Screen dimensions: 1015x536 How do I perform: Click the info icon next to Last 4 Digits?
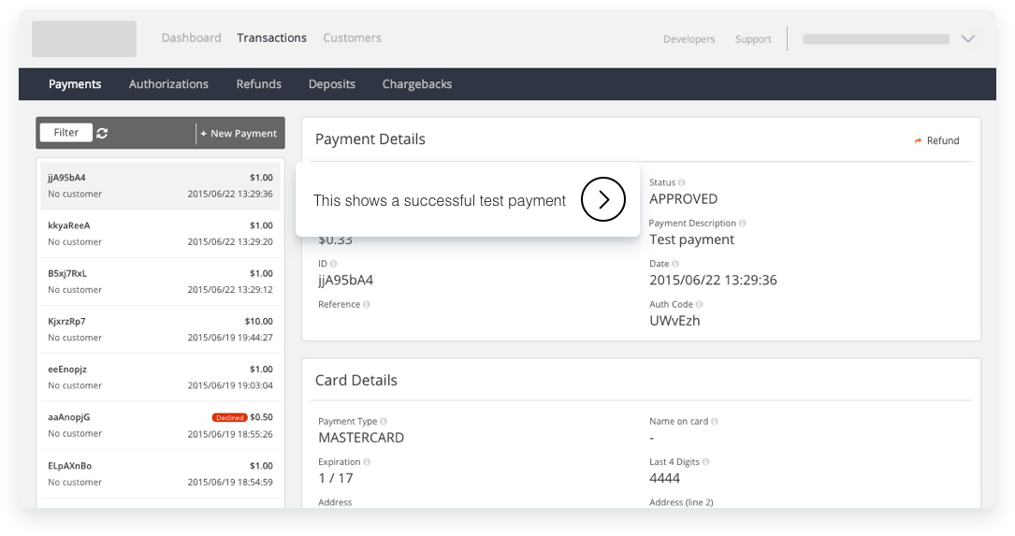coord(705,462)
